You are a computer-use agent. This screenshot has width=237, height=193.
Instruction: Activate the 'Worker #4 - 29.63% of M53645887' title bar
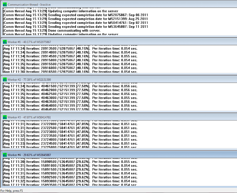click(x=119, y=155)
